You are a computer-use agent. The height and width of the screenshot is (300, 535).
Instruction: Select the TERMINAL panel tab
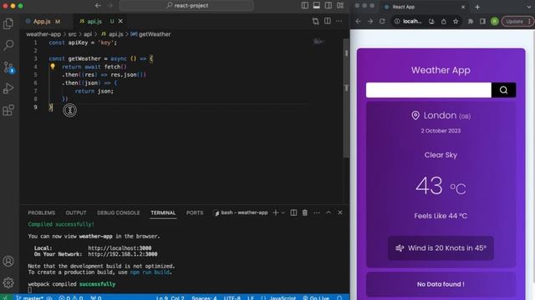pyautogui.click(x=163, y=212)
